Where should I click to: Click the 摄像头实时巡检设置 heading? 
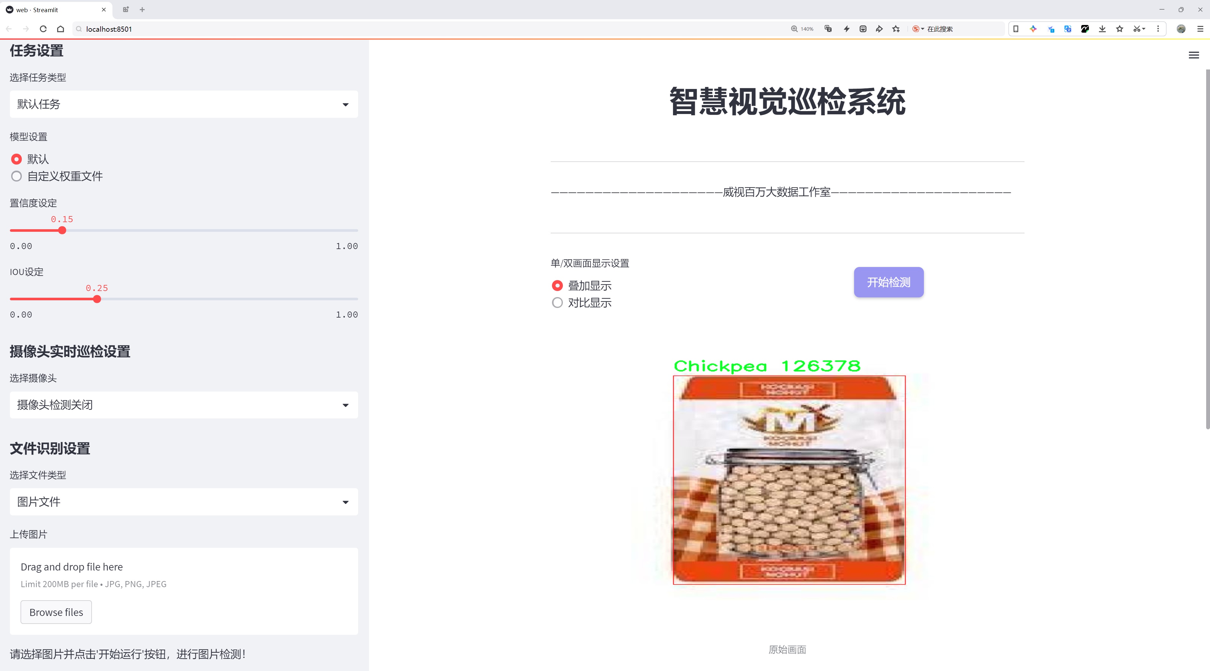70,352
